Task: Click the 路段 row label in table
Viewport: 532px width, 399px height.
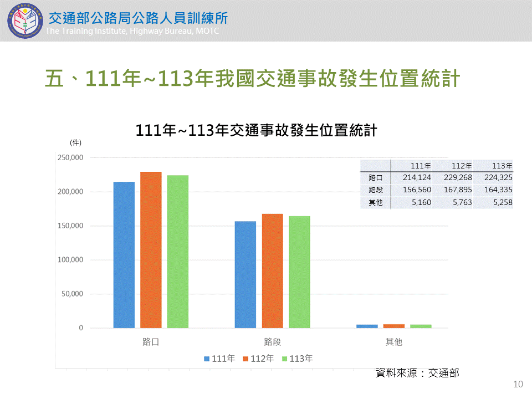Action: point(375,190)
